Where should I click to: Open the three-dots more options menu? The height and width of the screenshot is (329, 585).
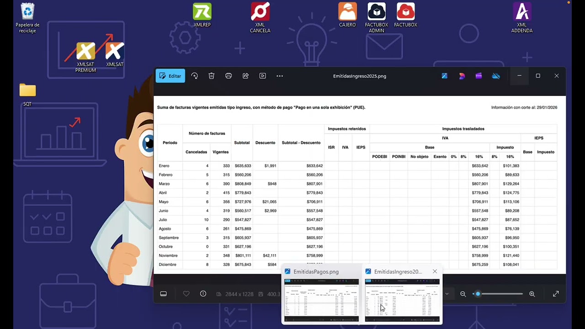(x=280, y=76)
